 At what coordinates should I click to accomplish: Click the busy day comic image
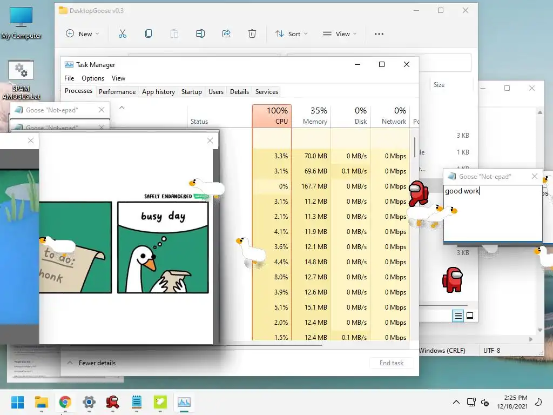pyautogui.click(x=163, y=247)
